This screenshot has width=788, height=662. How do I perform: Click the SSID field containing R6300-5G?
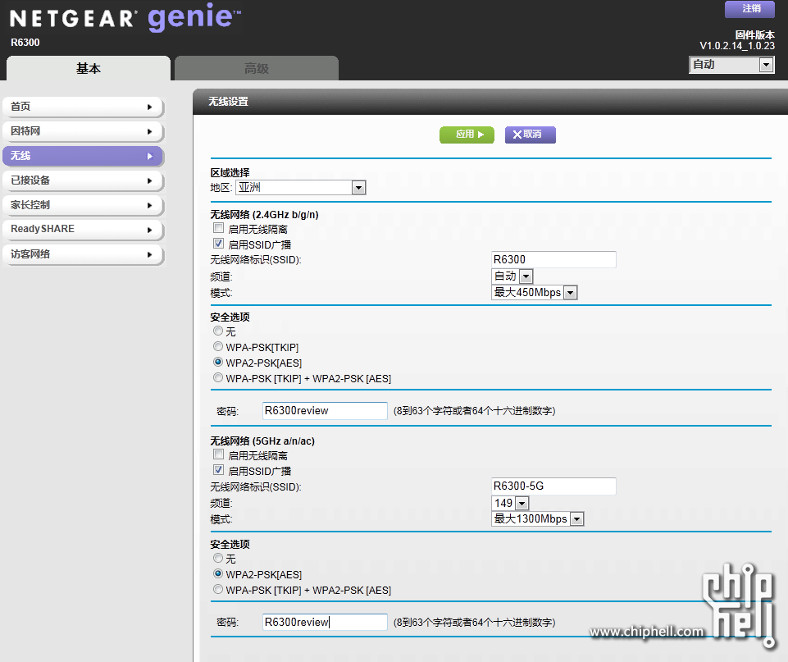pos(553,486)
